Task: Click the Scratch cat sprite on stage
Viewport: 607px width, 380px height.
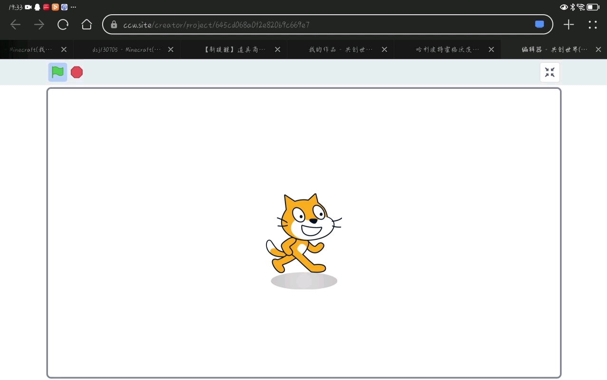Action: pos(303,233)
